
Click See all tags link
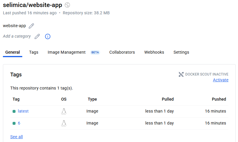click(x=16, y=137)
